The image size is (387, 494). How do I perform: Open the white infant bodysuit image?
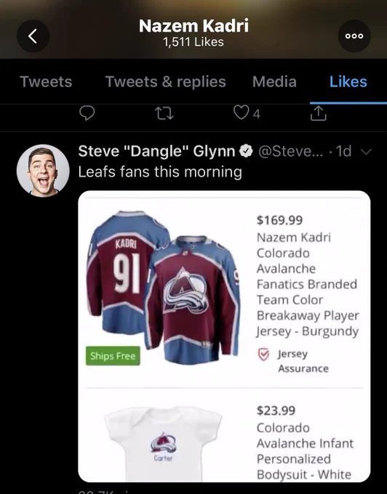point(163,441)
